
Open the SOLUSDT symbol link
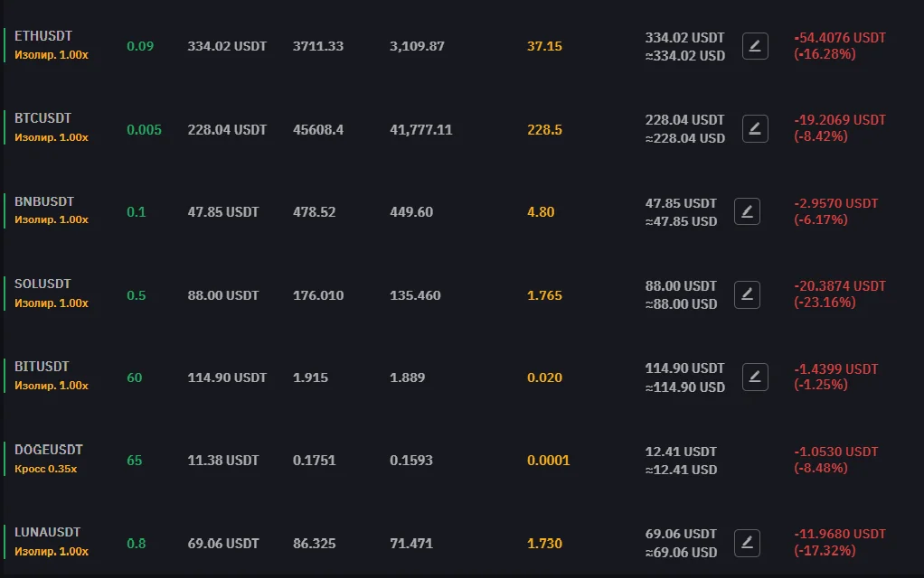pyautogui.click(x=42, y=284)
